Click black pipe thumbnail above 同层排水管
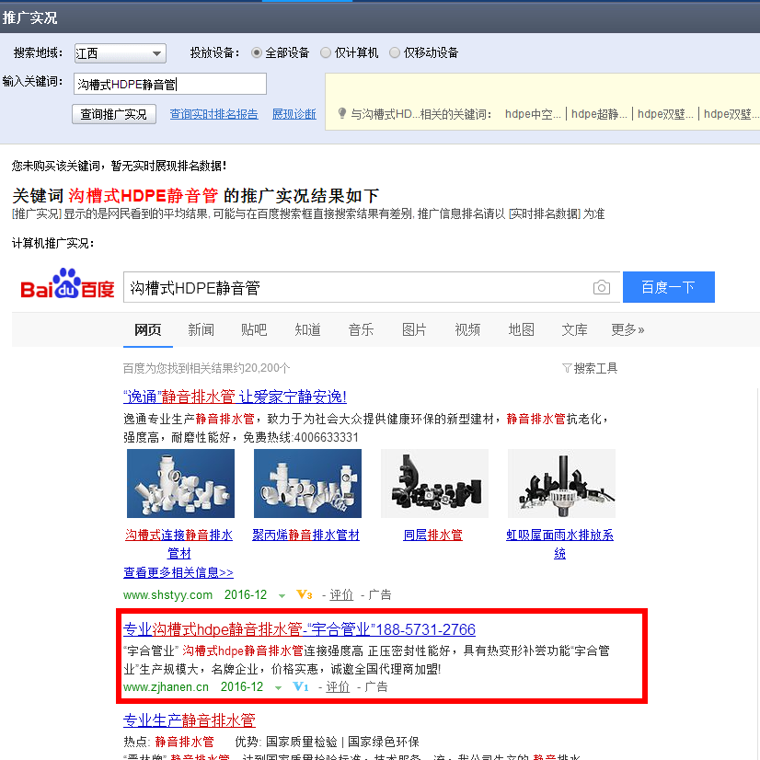This screenshot has width=760, height=760. [435, 483]
